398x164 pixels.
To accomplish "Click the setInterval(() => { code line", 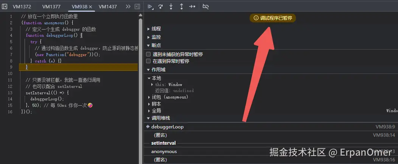I will pyautogui.click(x=47, y=93).
